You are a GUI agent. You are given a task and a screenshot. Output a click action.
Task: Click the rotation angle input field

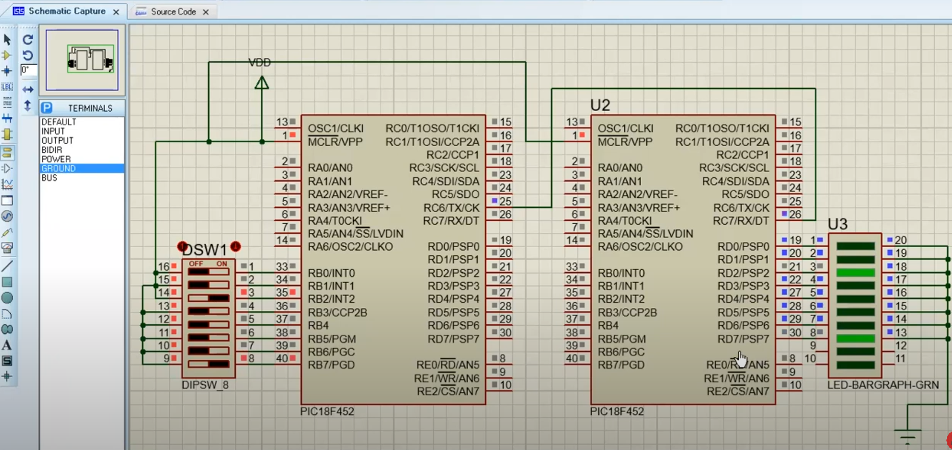coord(29,70)
